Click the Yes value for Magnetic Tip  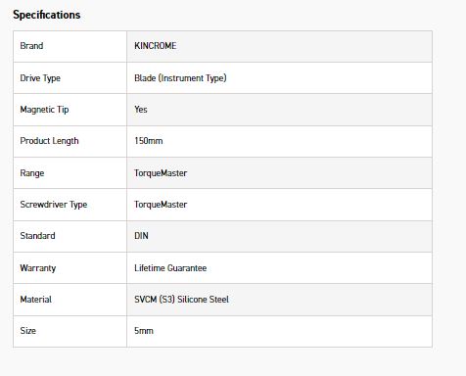coord(141,110)
